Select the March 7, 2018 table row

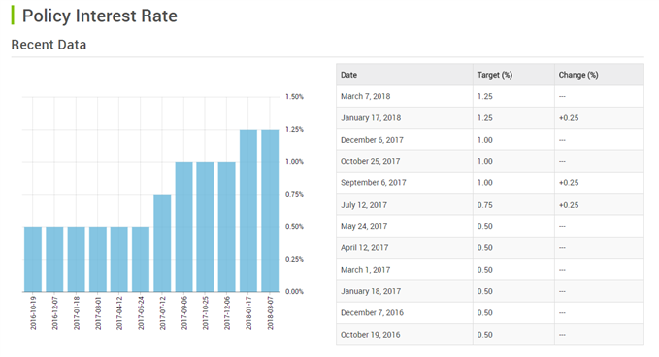click(x=490, y=97)
